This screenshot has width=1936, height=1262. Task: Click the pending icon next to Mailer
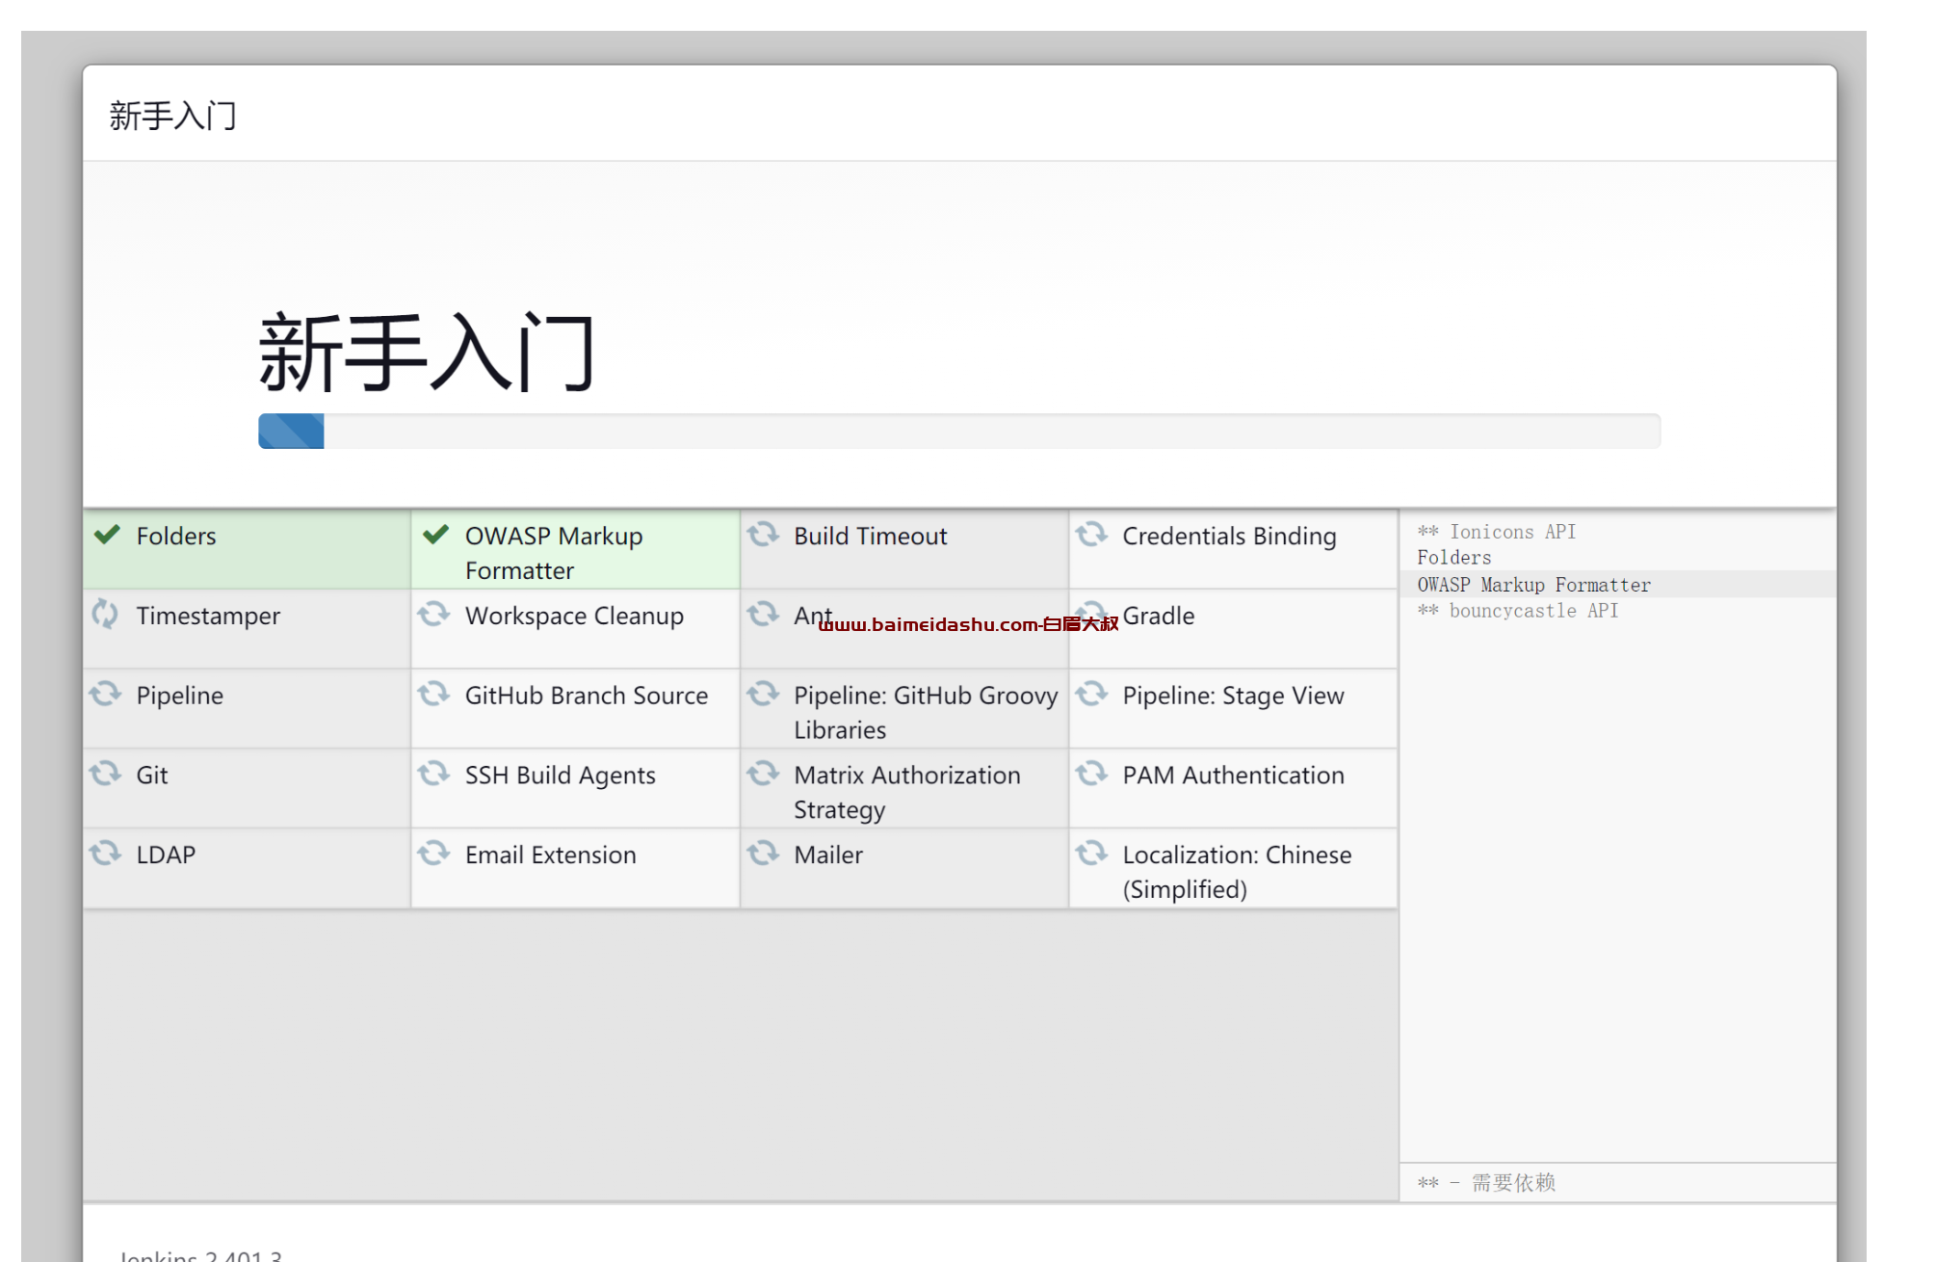click(763, 854)
